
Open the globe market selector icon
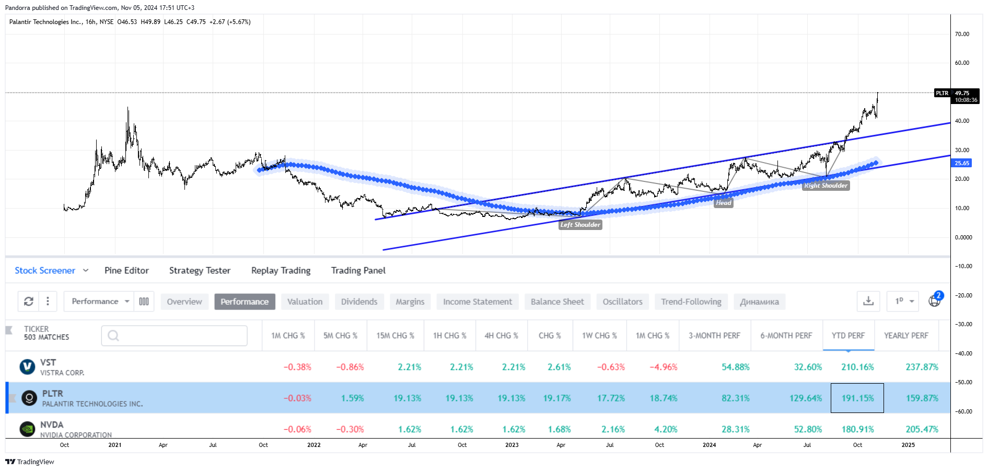click(x=935, y=301)
